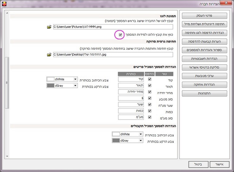Toggle the print checkbox for the כמות row
Image resolution: width=234 pixels, height=172 pixels.
tap(150, 111)
